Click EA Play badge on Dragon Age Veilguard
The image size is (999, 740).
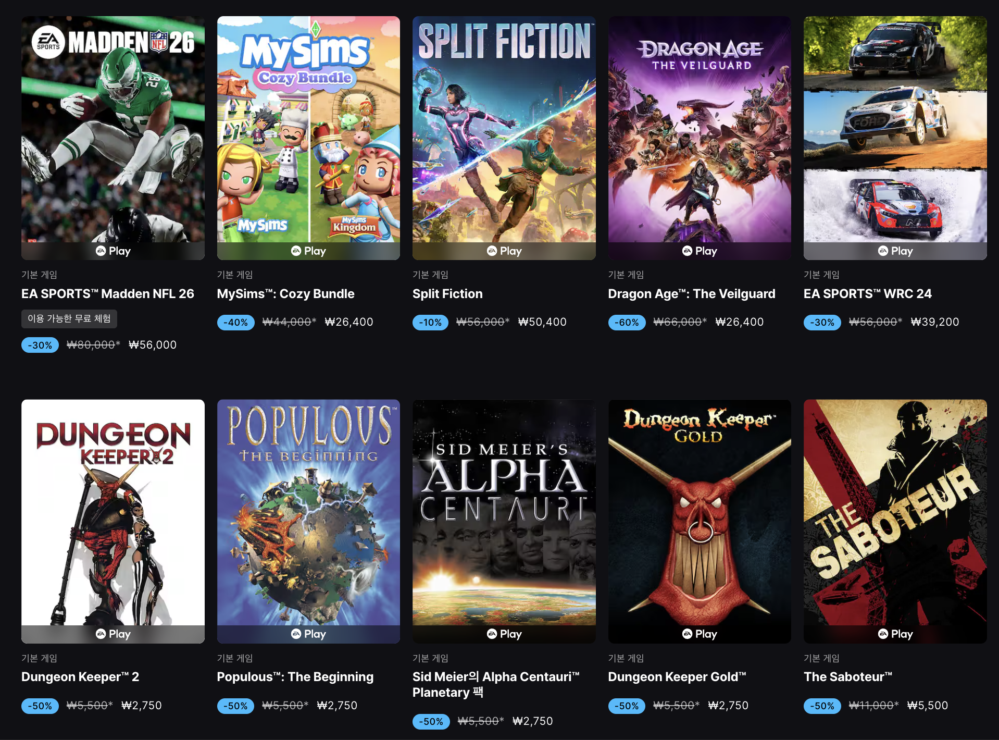[x=700, y=251]
